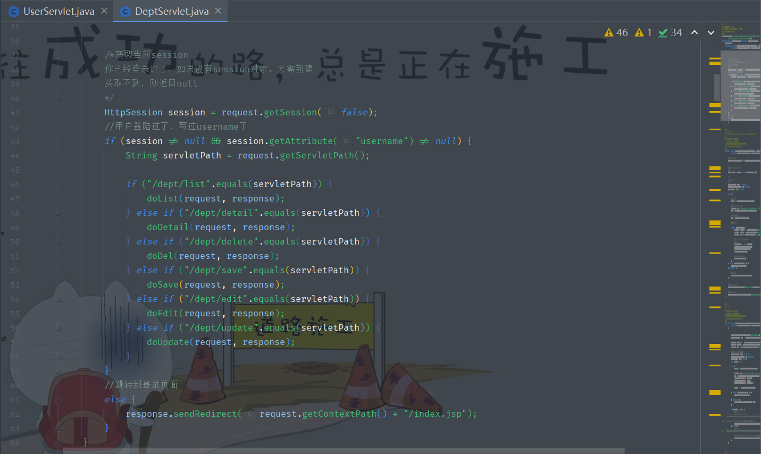Click the doSave method call
The height and width of the screenshot is (454, 761).
coord(163,284)
